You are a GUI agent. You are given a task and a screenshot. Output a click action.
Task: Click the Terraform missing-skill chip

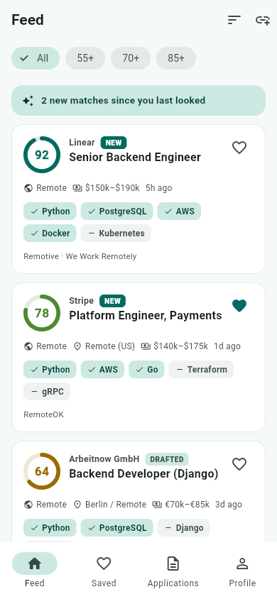(x=201, y=370)
